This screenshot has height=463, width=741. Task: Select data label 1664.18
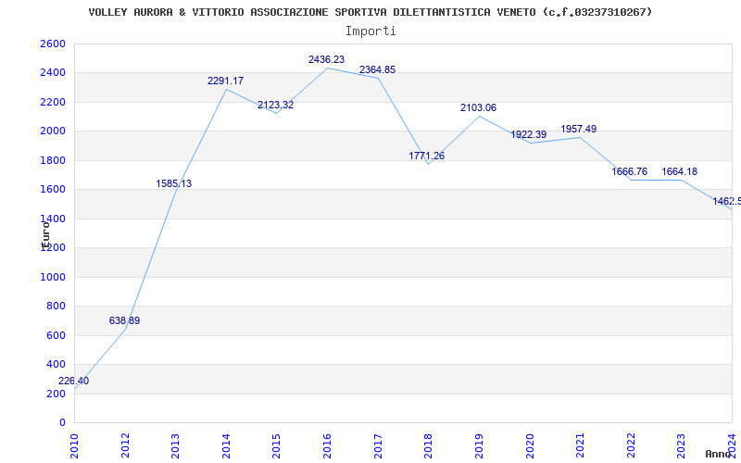click(x=680, y=171)
